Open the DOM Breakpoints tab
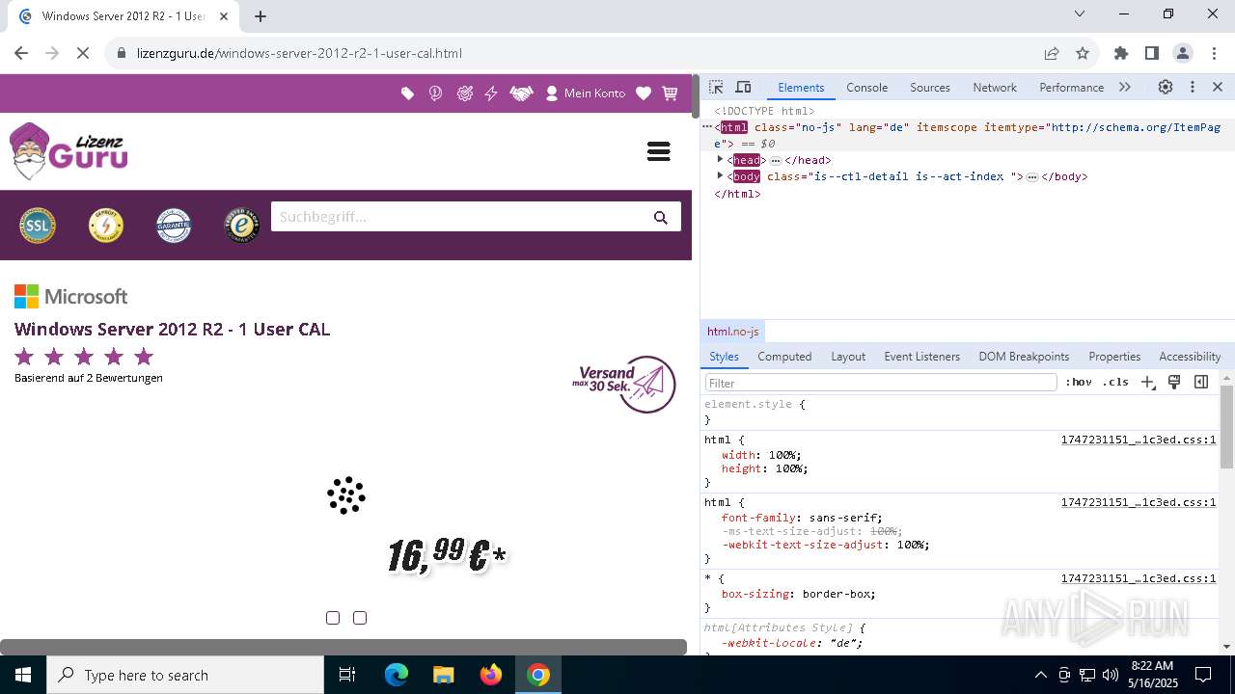1235x694 pixels. click(x=1024, y=357)
